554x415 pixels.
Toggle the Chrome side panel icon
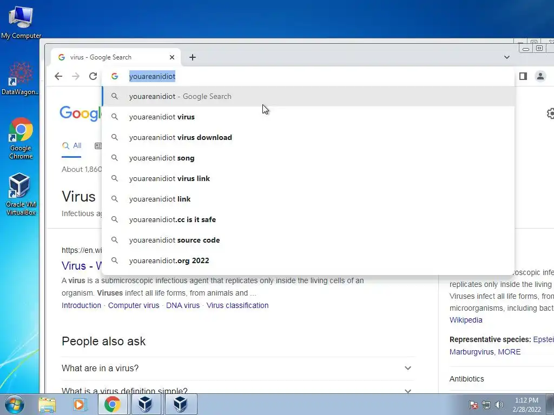pos(523,76)
